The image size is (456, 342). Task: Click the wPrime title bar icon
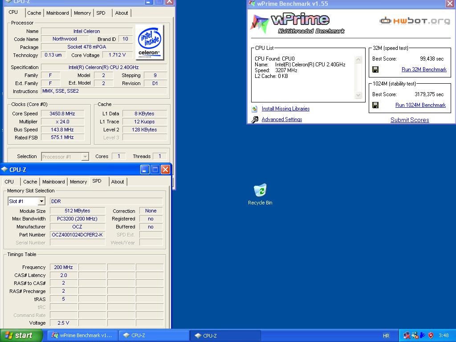[252, 4]
